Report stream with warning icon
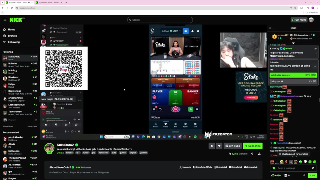The width and height of the screenshot is (320, 180). 259,154
